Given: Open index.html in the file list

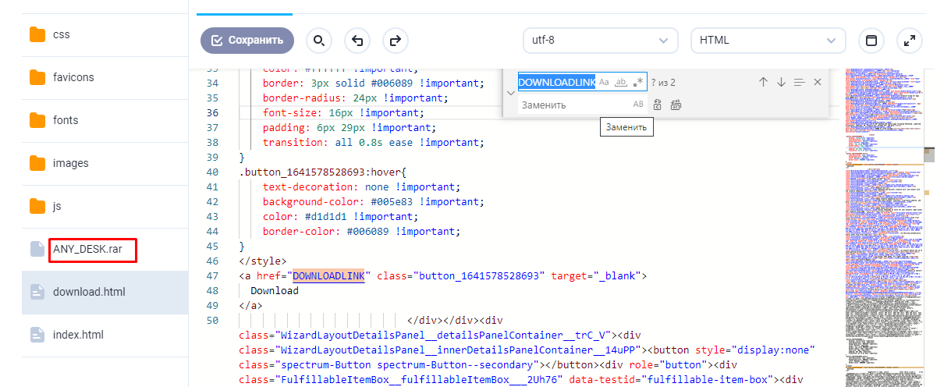Looking at the screenshot, I should tap(105, 336).
